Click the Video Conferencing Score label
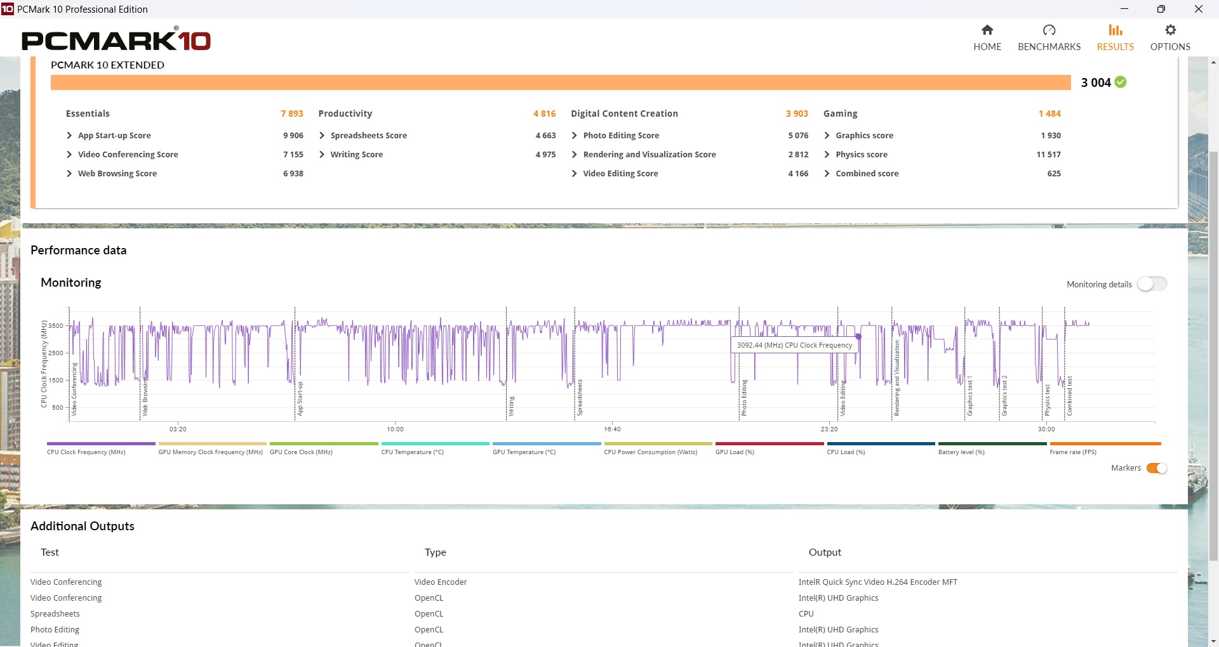1219x647 pixels. point(128,155)
